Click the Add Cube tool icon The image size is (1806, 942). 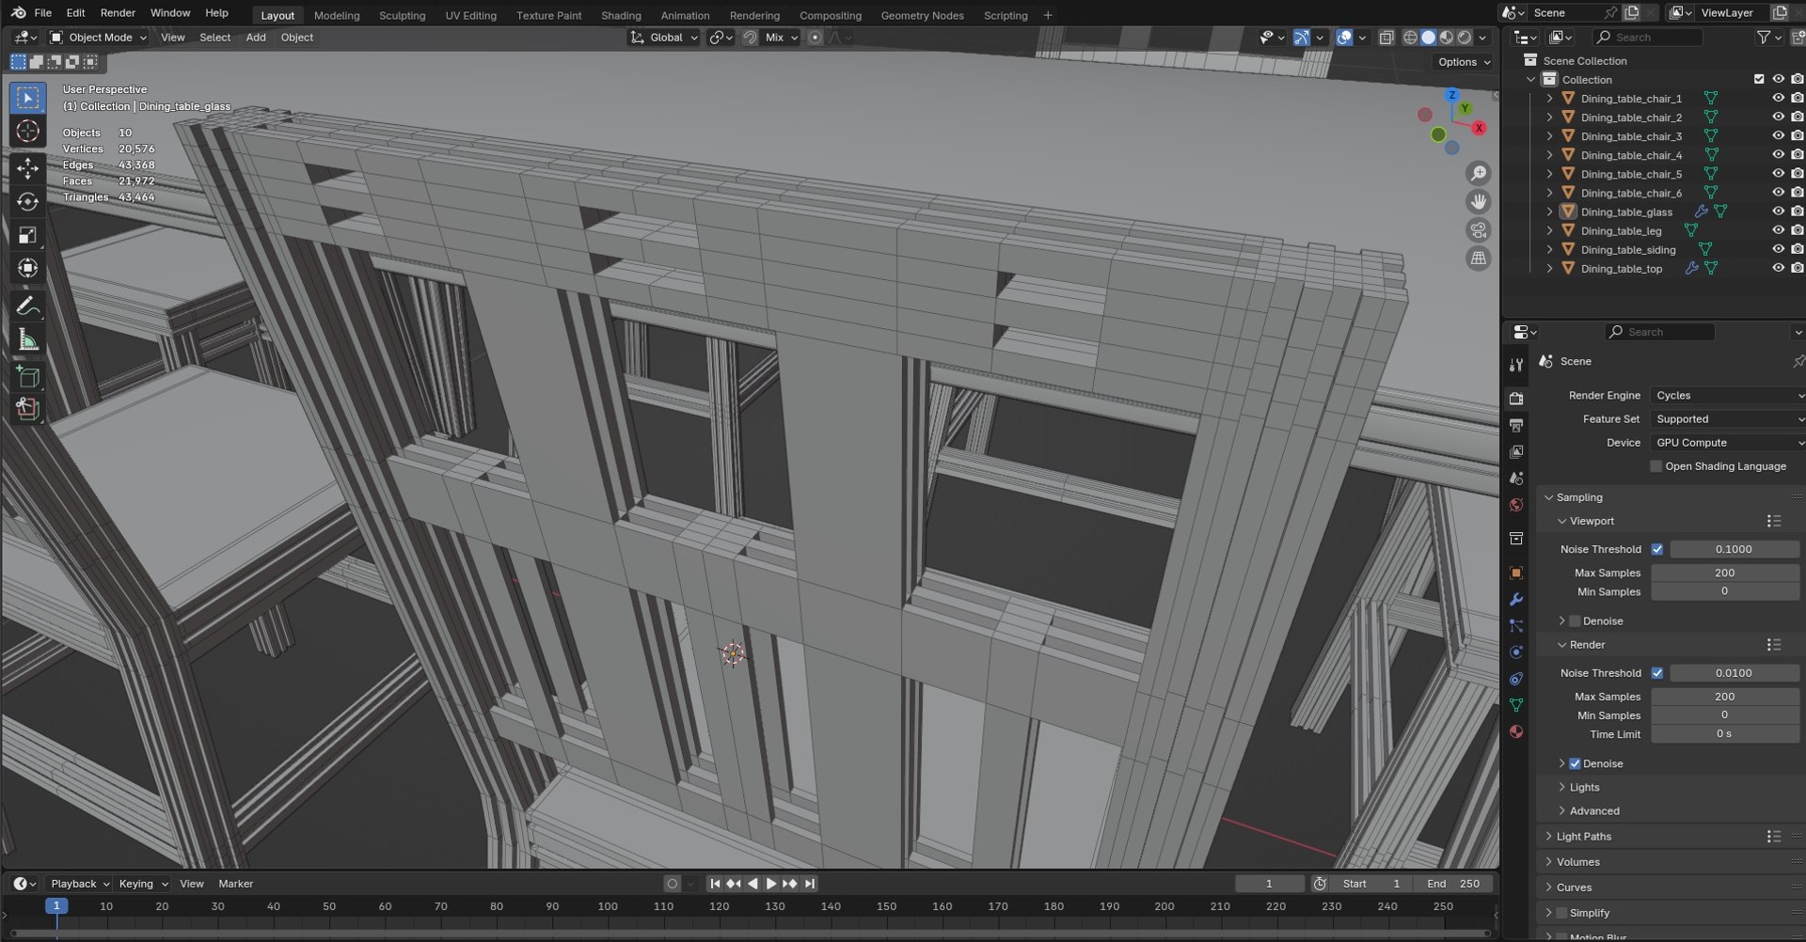coord(27,376)
